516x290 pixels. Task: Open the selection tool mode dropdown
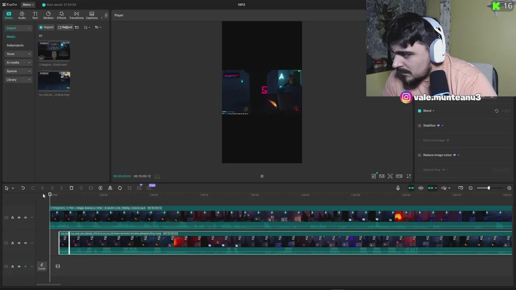pos(13,188)
